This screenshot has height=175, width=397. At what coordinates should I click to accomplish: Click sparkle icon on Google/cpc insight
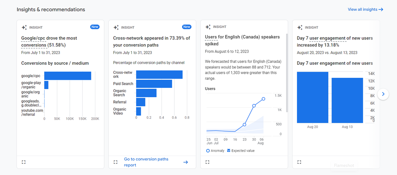[24, 27]
